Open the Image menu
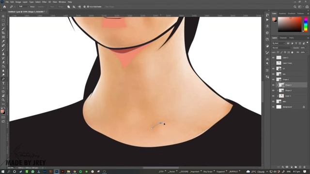Viewport: 310px width, 174px height. 18,2
